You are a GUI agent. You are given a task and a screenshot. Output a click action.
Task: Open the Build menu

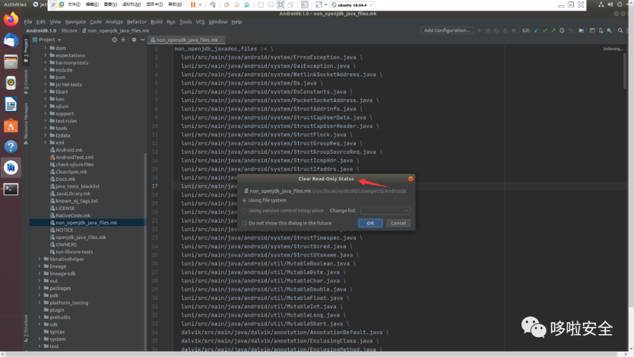click(156, 22)
